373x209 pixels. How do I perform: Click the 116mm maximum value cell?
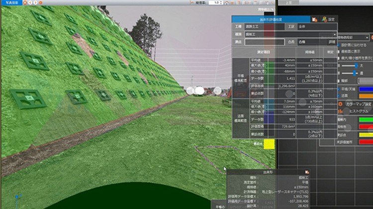(282, 107)
